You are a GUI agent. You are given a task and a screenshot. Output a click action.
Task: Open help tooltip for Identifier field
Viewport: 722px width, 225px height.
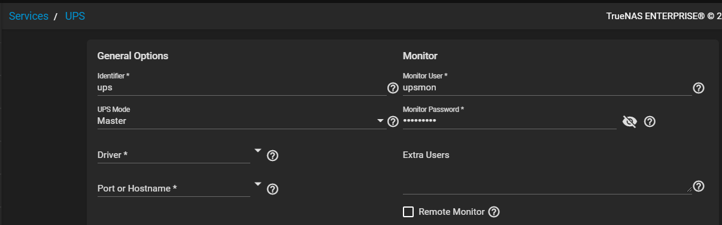(x=393, y=88)
